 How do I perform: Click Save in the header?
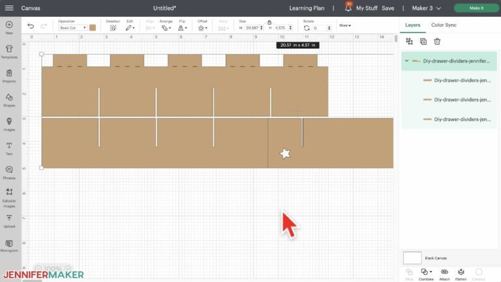[387, 8]
